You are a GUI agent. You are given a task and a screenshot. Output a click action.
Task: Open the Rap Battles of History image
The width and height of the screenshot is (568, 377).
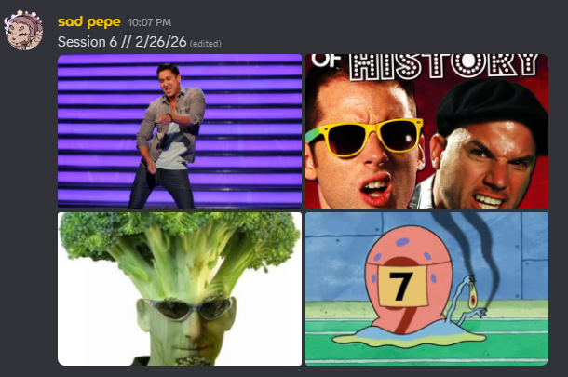point(426,131)
